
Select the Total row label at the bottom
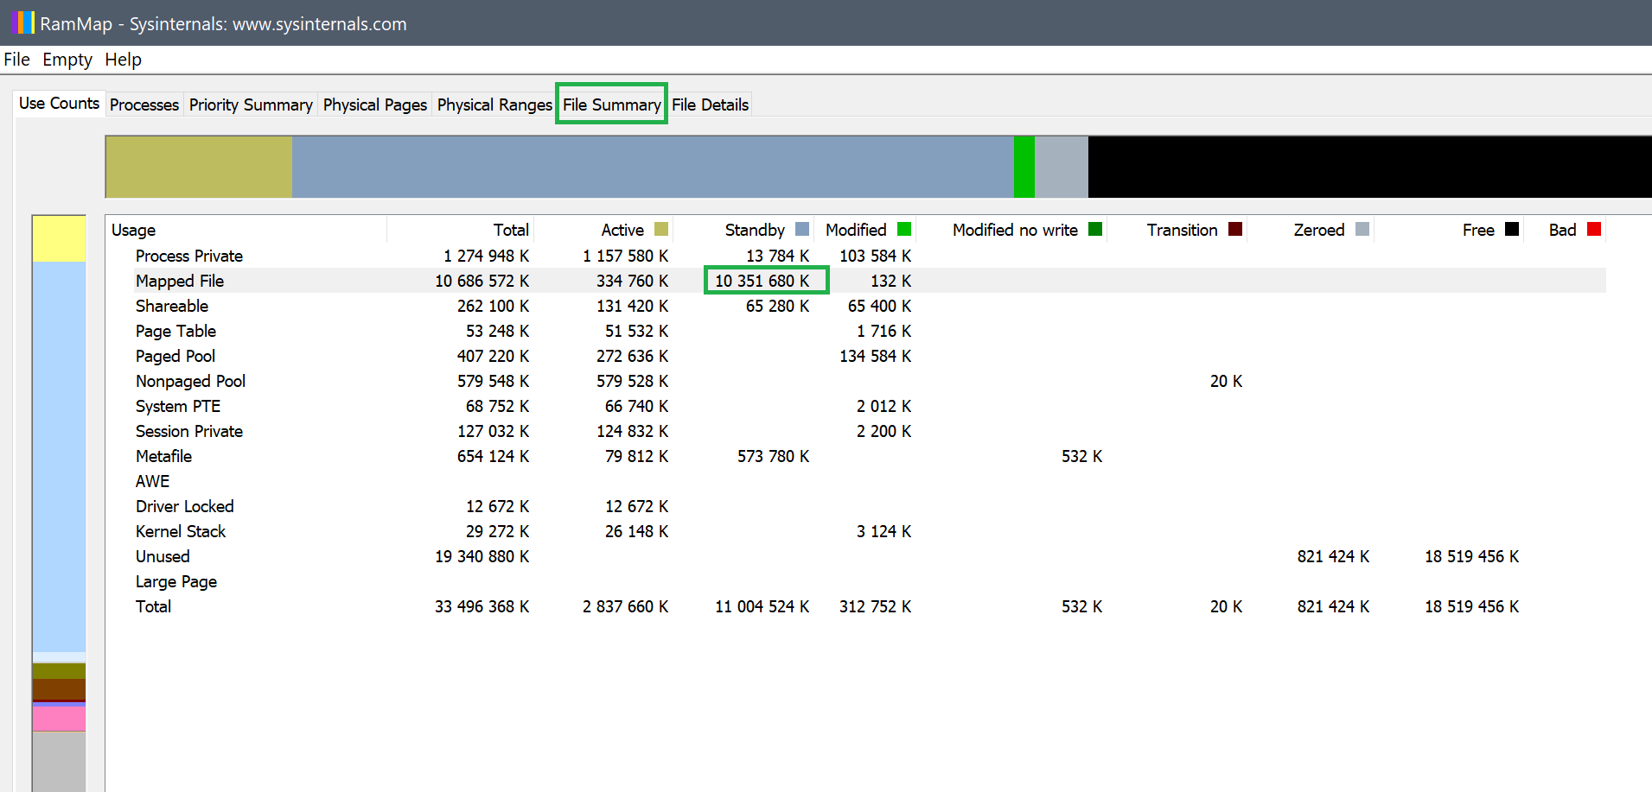(153, 606)
